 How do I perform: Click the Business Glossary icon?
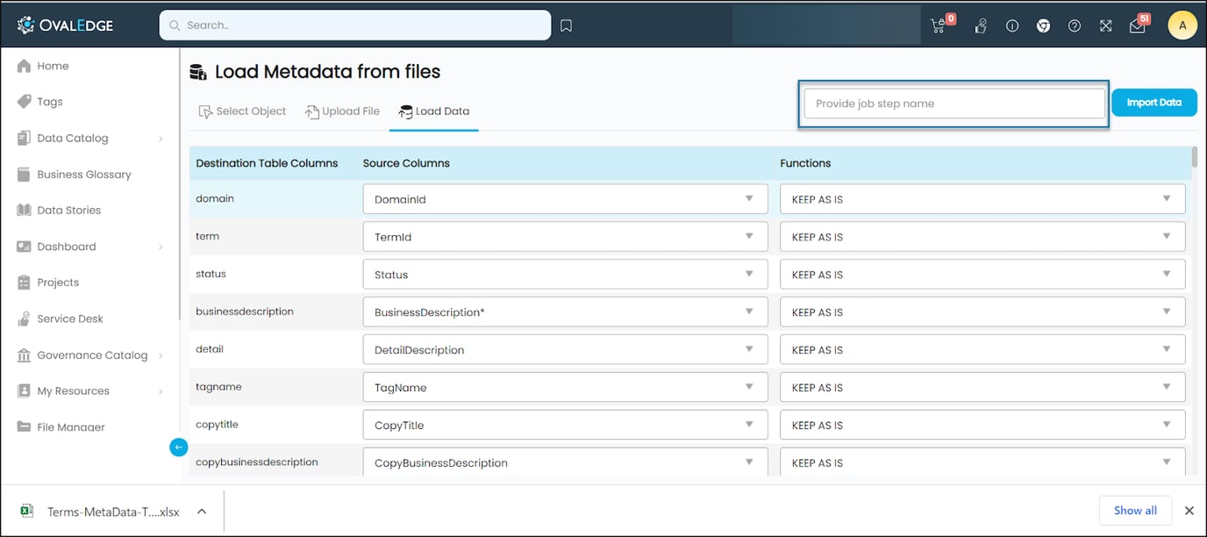(x=24, y=174)
